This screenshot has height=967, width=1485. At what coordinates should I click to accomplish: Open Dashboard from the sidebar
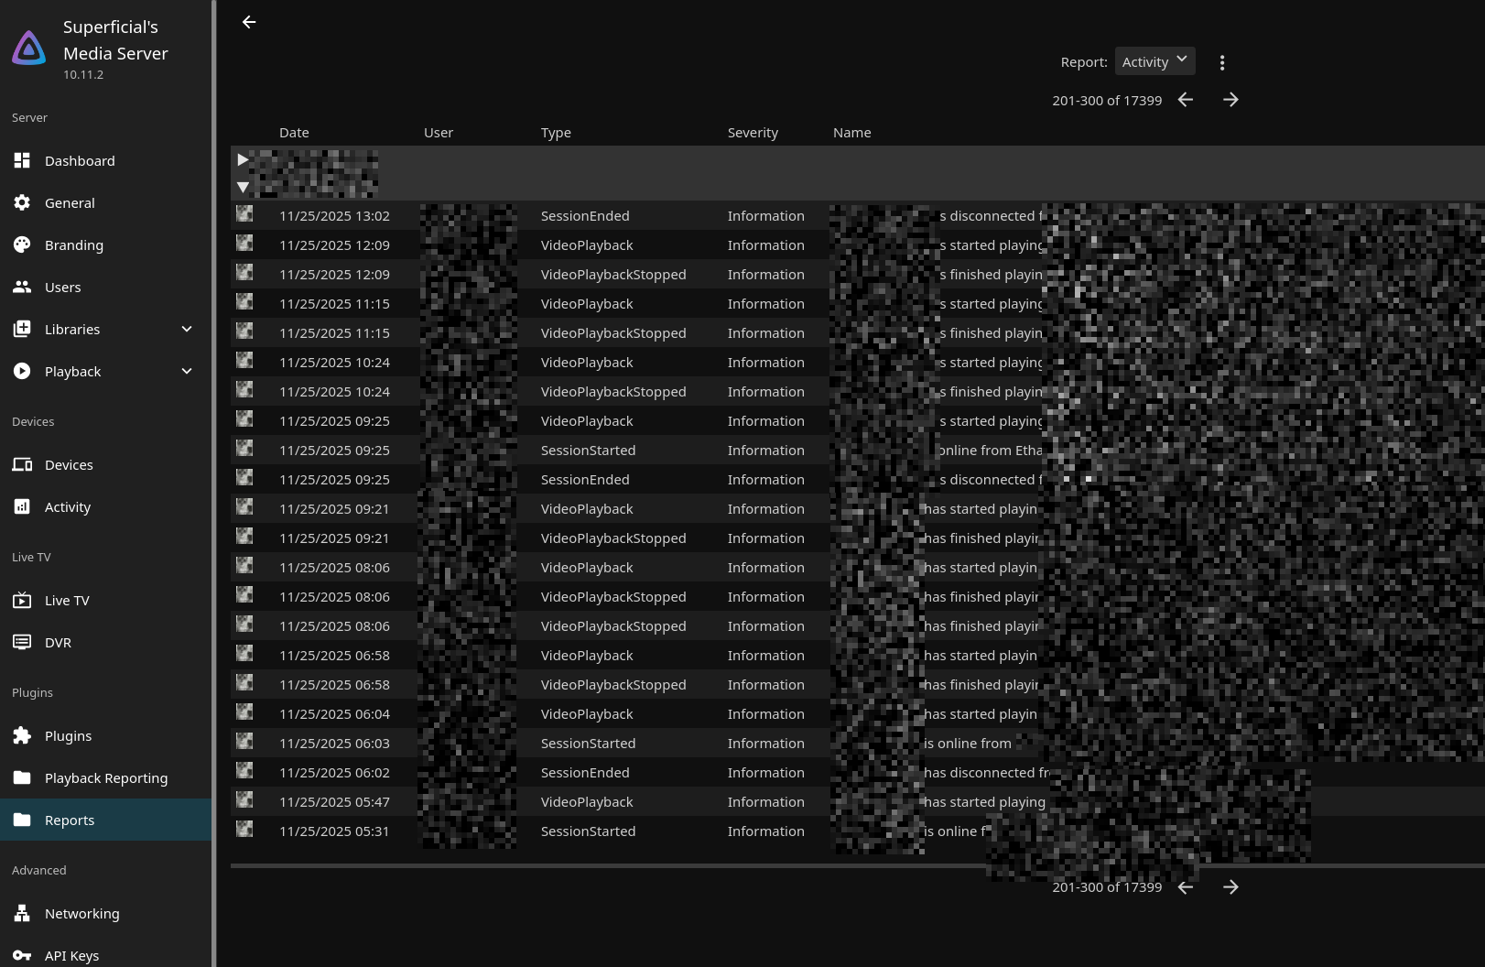[80, 161]
